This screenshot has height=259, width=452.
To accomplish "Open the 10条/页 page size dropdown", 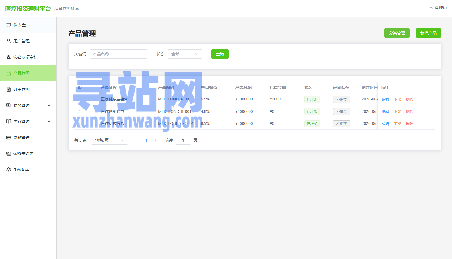I will [110, 140].
